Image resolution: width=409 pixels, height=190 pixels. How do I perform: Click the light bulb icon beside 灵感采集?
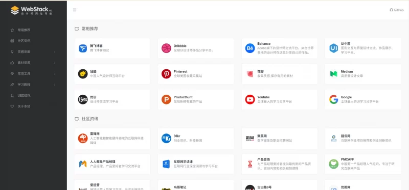(12, 52)
